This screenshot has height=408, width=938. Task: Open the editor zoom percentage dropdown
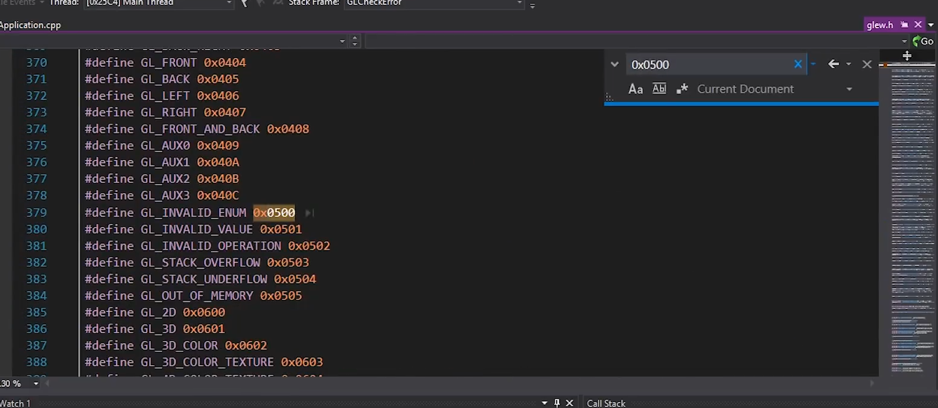36,383
